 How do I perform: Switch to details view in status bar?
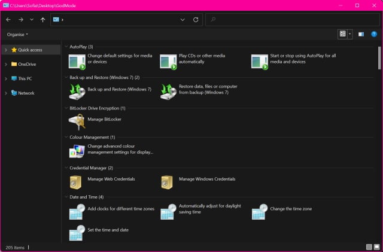(368, 247)
